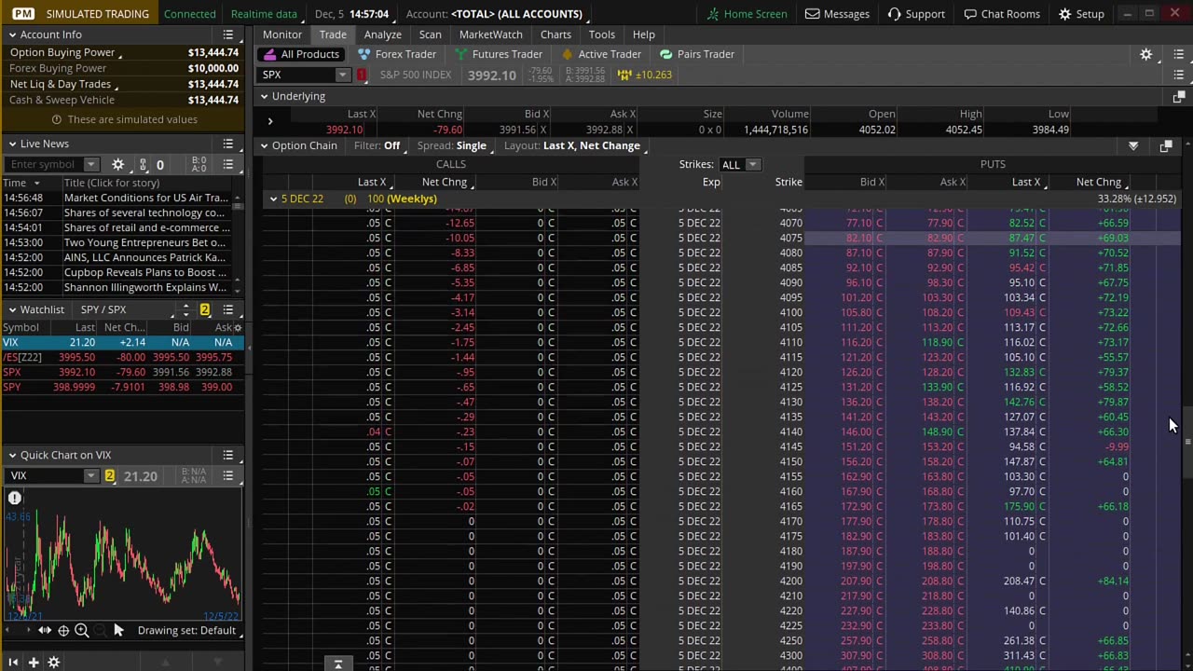Switch to the Analyze tab
The height and width of the screenshot is (671, 1193).
[383, 34]
